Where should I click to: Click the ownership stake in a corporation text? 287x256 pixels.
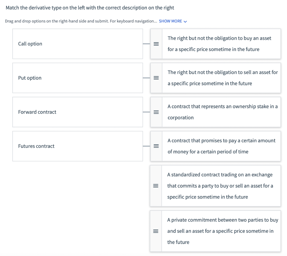[223, 112]
